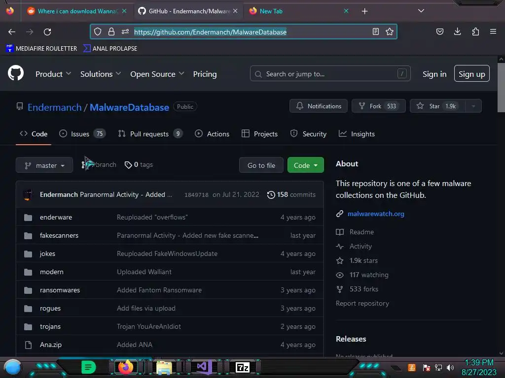This screenshot has width=505, height=378.
Task: Expand the Open Source menu
Action: point(157,74)
